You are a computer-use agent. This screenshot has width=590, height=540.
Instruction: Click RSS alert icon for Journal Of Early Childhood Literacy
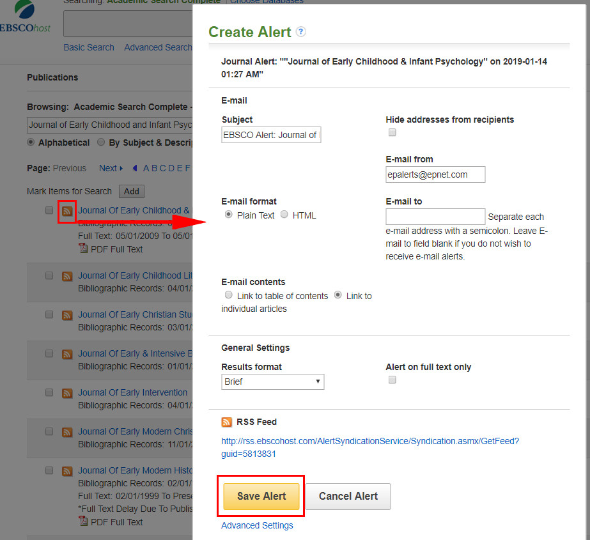click(x=67, y=277)
